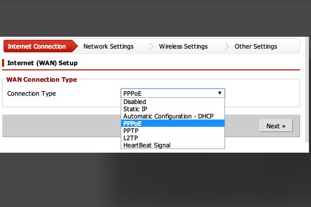The image size is (311, 207).
Task: Choose the HeartBeat Signal option
Action: click(x=147, y=145)
